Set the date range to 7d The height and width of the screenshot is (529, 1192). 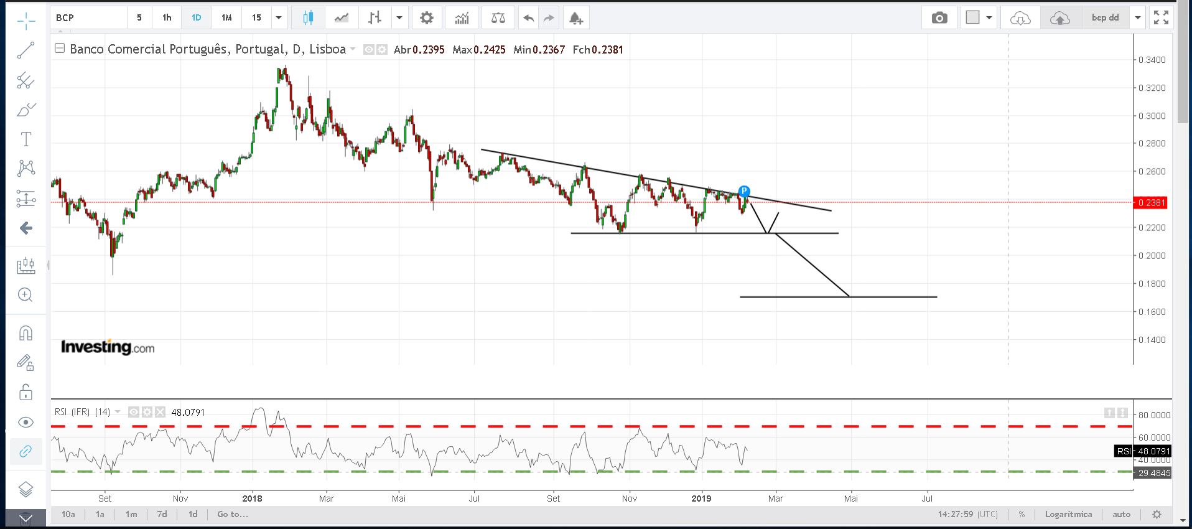coord(162,515)
